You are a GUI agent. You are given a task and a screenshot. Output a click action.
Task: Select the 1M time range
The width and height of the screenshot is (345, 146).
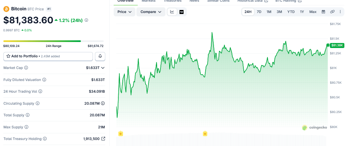pyautogui.click(x=269, y=12)
